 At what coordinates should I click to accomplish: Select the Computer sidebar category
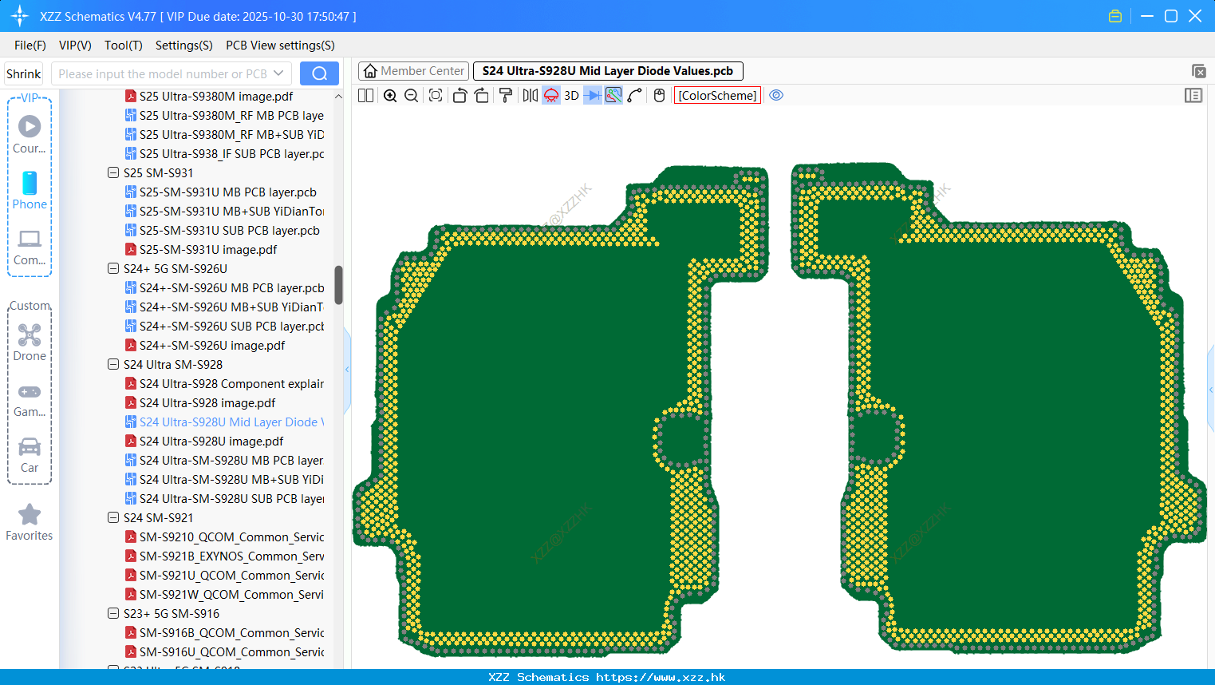point(30,247)
